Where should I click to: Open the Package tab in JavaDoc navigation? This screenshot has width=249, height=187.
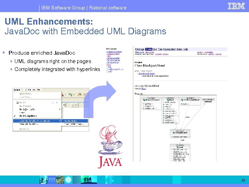140,49
